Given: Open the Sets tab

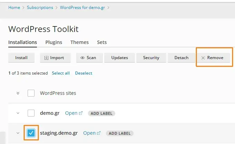Looking at the screenshot, I should (102, 42).
